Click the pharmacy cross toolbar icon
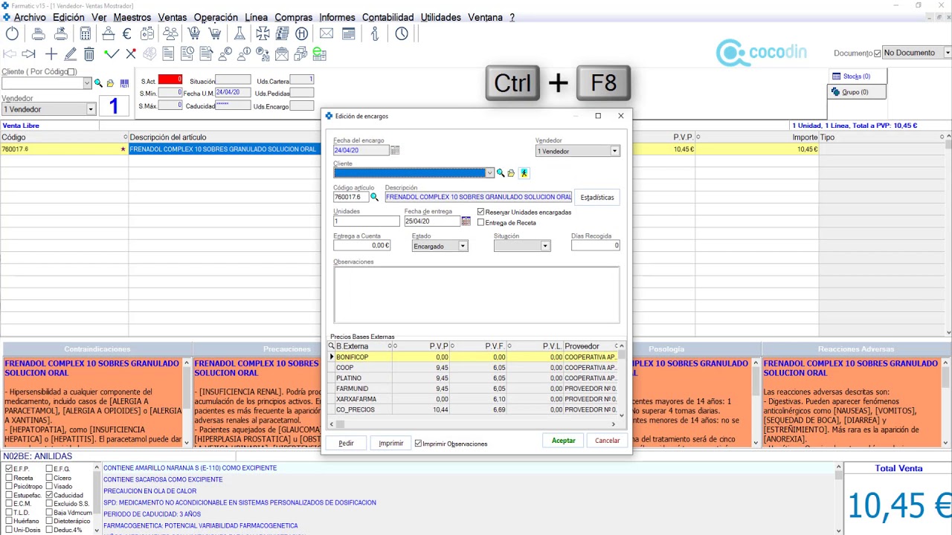Screen dimensions: 952x535 click(263, 33)
